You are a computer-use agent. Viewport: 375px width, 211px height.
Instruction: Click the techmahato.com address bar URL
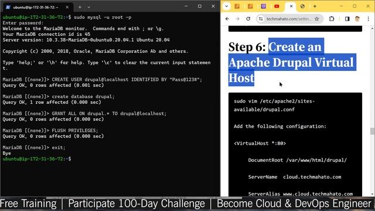click(289, 19)
